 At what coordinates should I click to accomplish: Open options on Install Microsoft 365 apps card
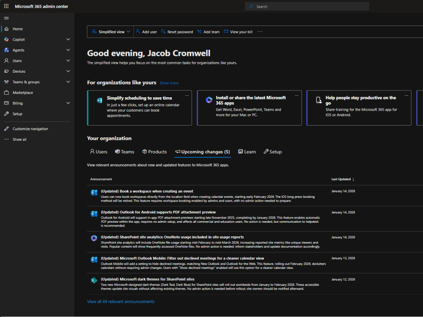(x=297, y=96)
